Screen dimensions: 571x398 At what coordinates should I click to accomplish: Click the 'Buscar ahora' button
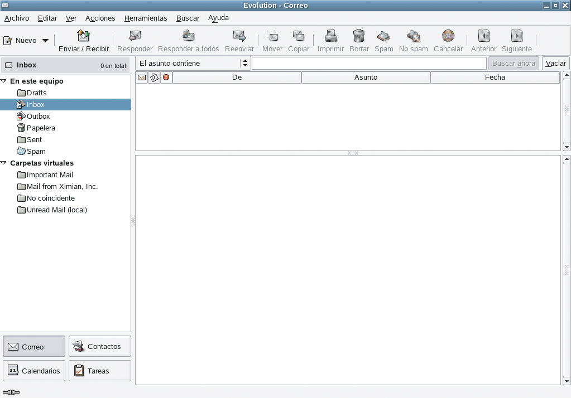pos(514,64)
